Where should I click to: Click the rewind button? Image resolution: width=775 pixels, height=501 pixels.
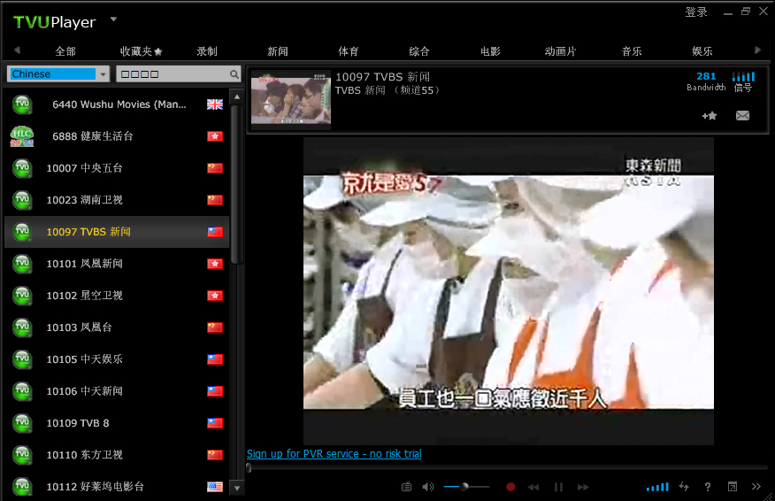click(x=533, y=487)
